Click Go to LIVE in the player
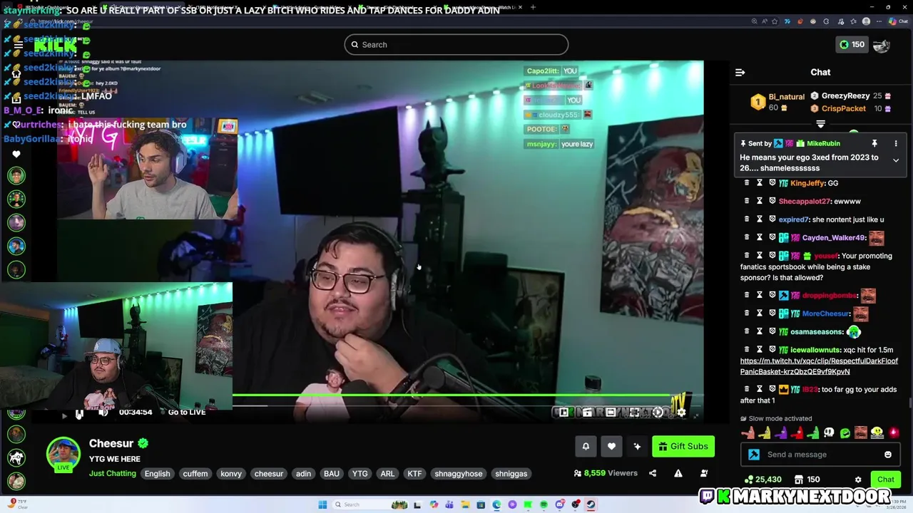This screenshot has width=913, height=513. point(186,413)
